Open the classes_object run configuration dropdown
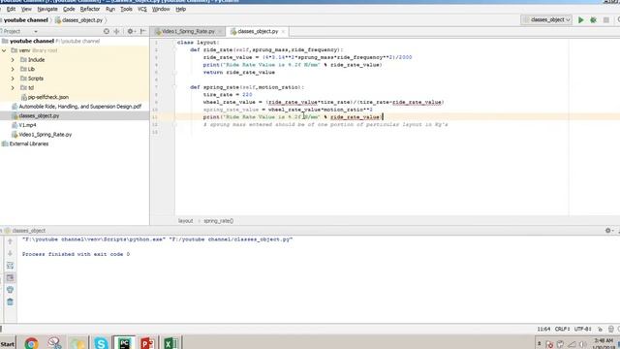 coord(546,19)
